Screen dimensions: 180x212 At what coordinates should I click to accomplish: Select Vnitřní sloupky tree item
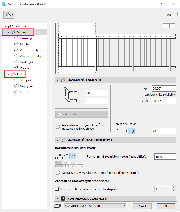(x=31, y=56)
